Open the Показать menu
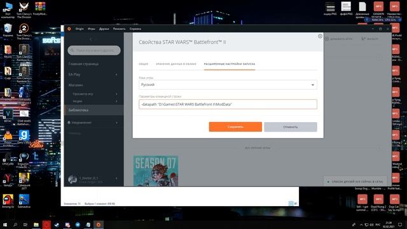This screenshot has width=407, height=229. click(119, 29)
